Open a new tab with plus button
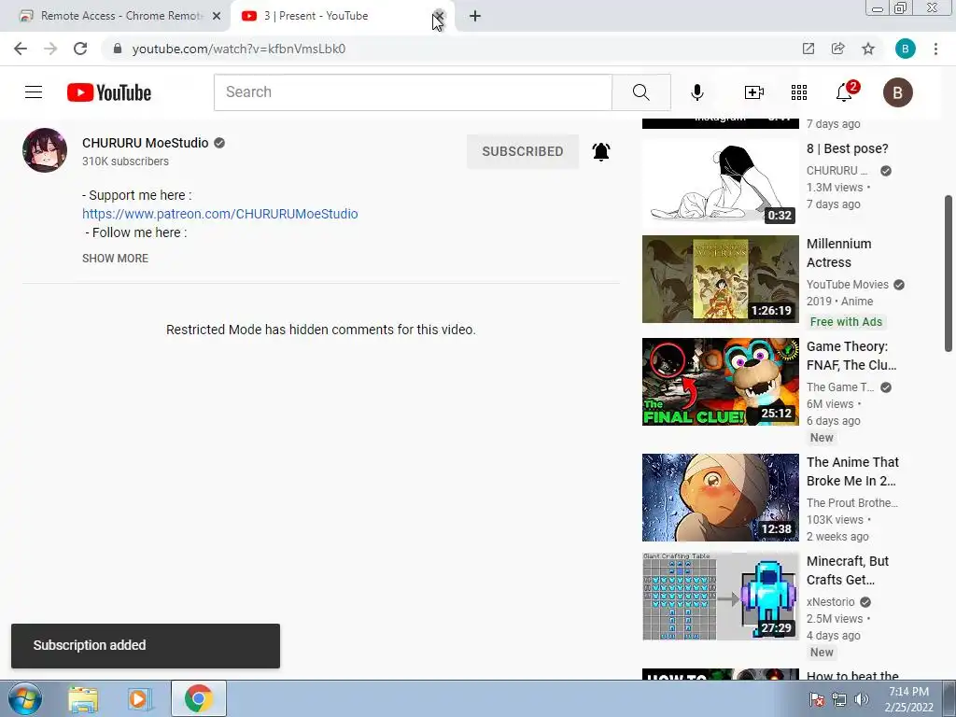 point(475,17)
